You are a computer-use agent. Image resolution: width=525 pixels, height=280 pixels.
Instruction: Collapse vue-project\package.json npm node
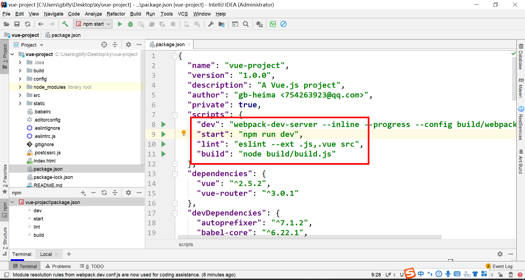(12, 202)
